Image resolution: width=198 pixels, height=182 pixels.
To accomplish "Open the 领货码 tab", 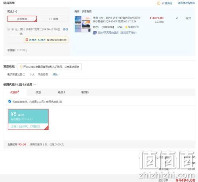I will [85, 92].
